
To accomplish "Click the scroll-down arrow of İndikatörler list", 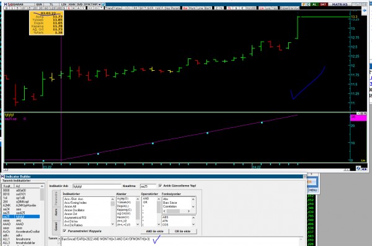I will [x=113, y=224].
